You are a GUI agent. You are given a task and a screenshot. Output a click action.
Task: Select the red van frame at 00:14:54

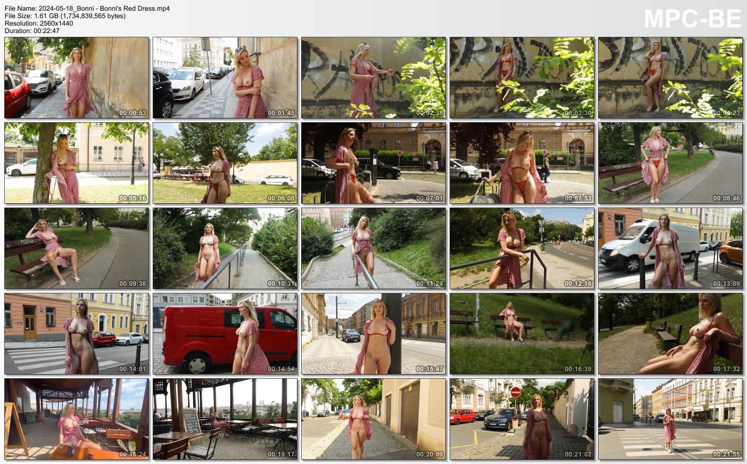pos(225,334)
